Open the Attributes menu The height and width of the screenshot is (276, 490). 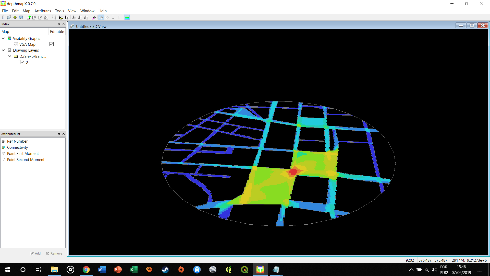coord(43,11)
